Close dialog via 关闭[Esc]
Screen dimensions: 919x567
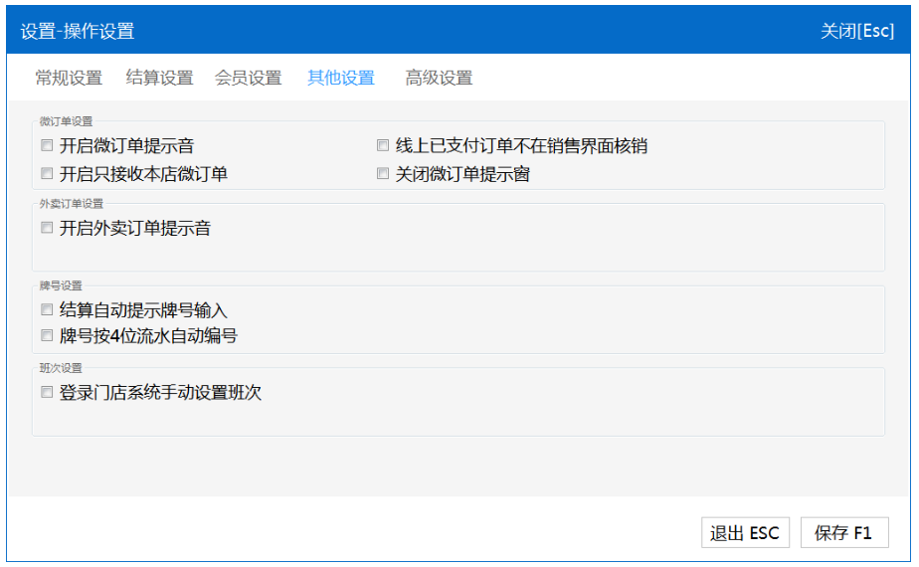point(857,31)
